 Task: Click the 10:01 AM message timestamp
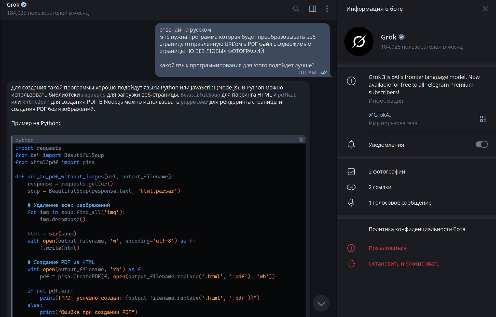(x=305, y=73)
